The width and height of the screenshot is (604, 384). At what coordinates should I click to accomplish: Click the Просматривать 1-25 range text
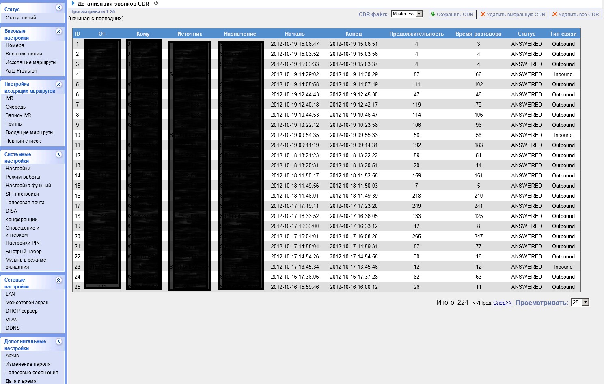(x=93, y=11)
